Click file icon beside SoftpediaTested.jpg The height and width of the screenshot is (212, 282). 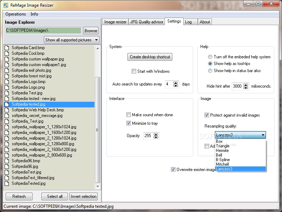[x=7, y=183]
